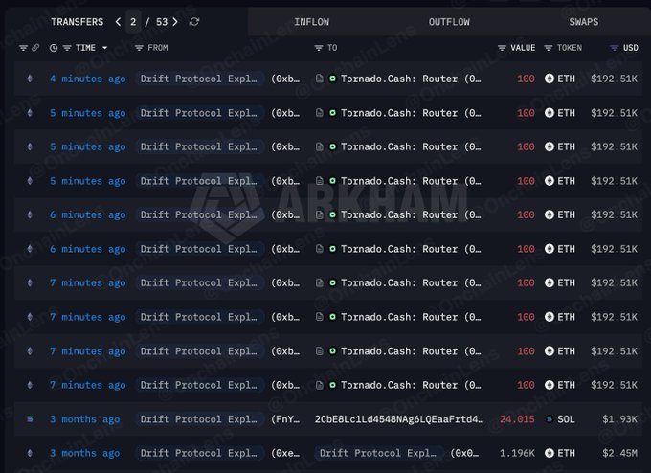
Task: Switch to the OUTFLOW tab
Action: pos(449,22)
